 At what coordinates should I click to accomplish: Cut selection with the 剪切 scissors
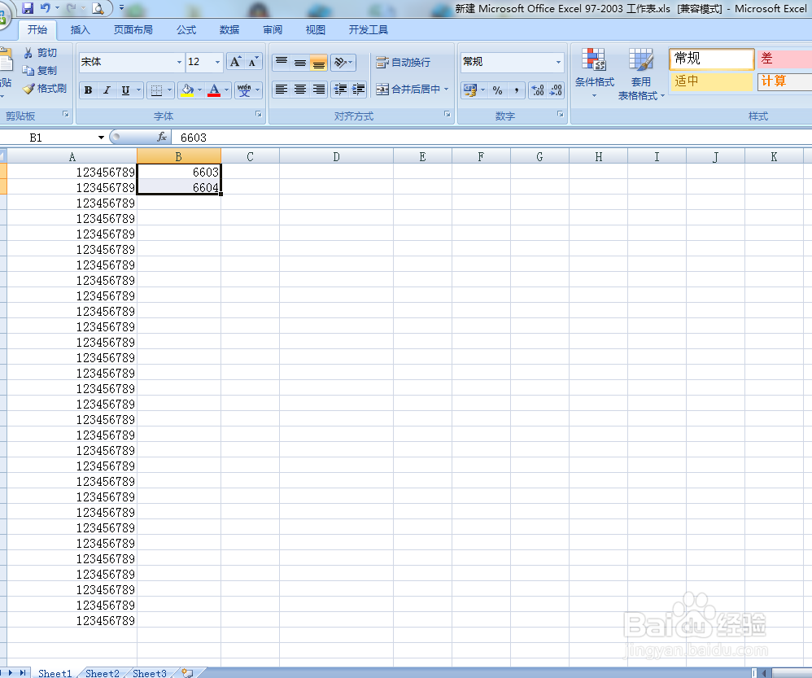point(41,53)
